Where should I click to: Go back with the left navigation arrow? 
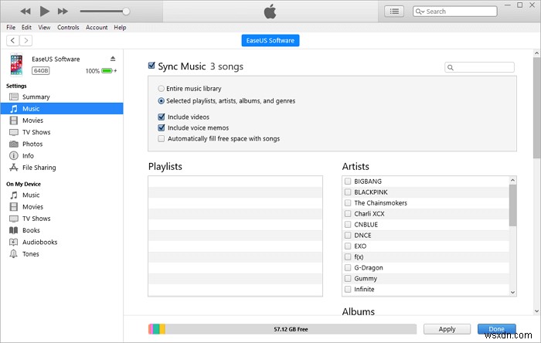pyautogui.click(x=13, y=40)
